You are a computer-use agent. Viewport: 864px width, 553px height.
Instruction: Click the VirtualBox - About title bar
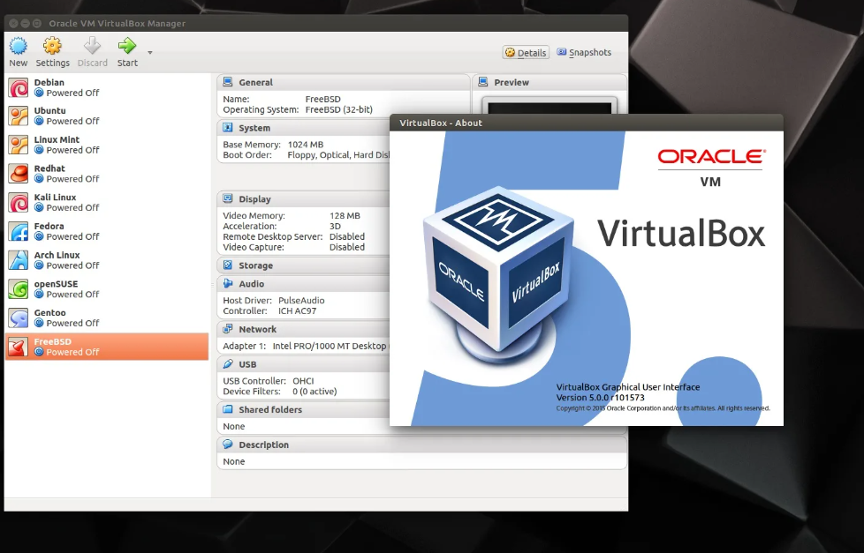point(587,123)
